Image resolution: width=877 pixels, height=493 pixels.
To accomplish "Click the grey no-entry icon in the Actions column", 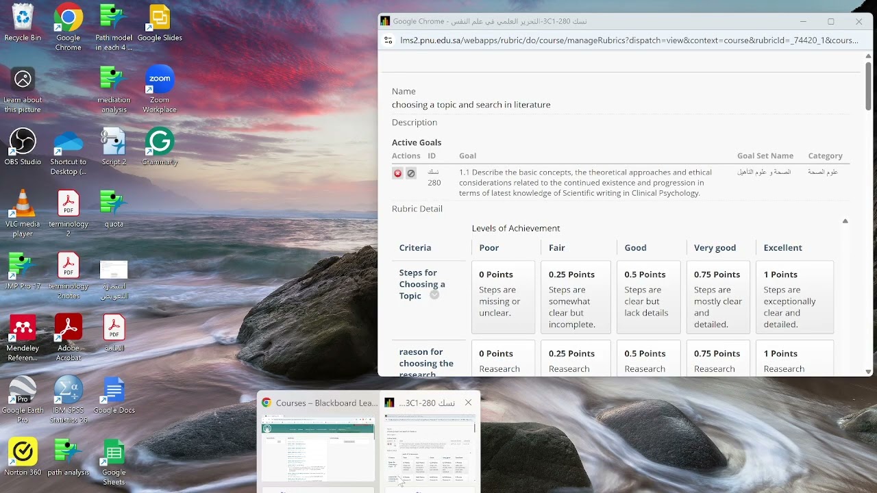I will (x=411, y=173).
